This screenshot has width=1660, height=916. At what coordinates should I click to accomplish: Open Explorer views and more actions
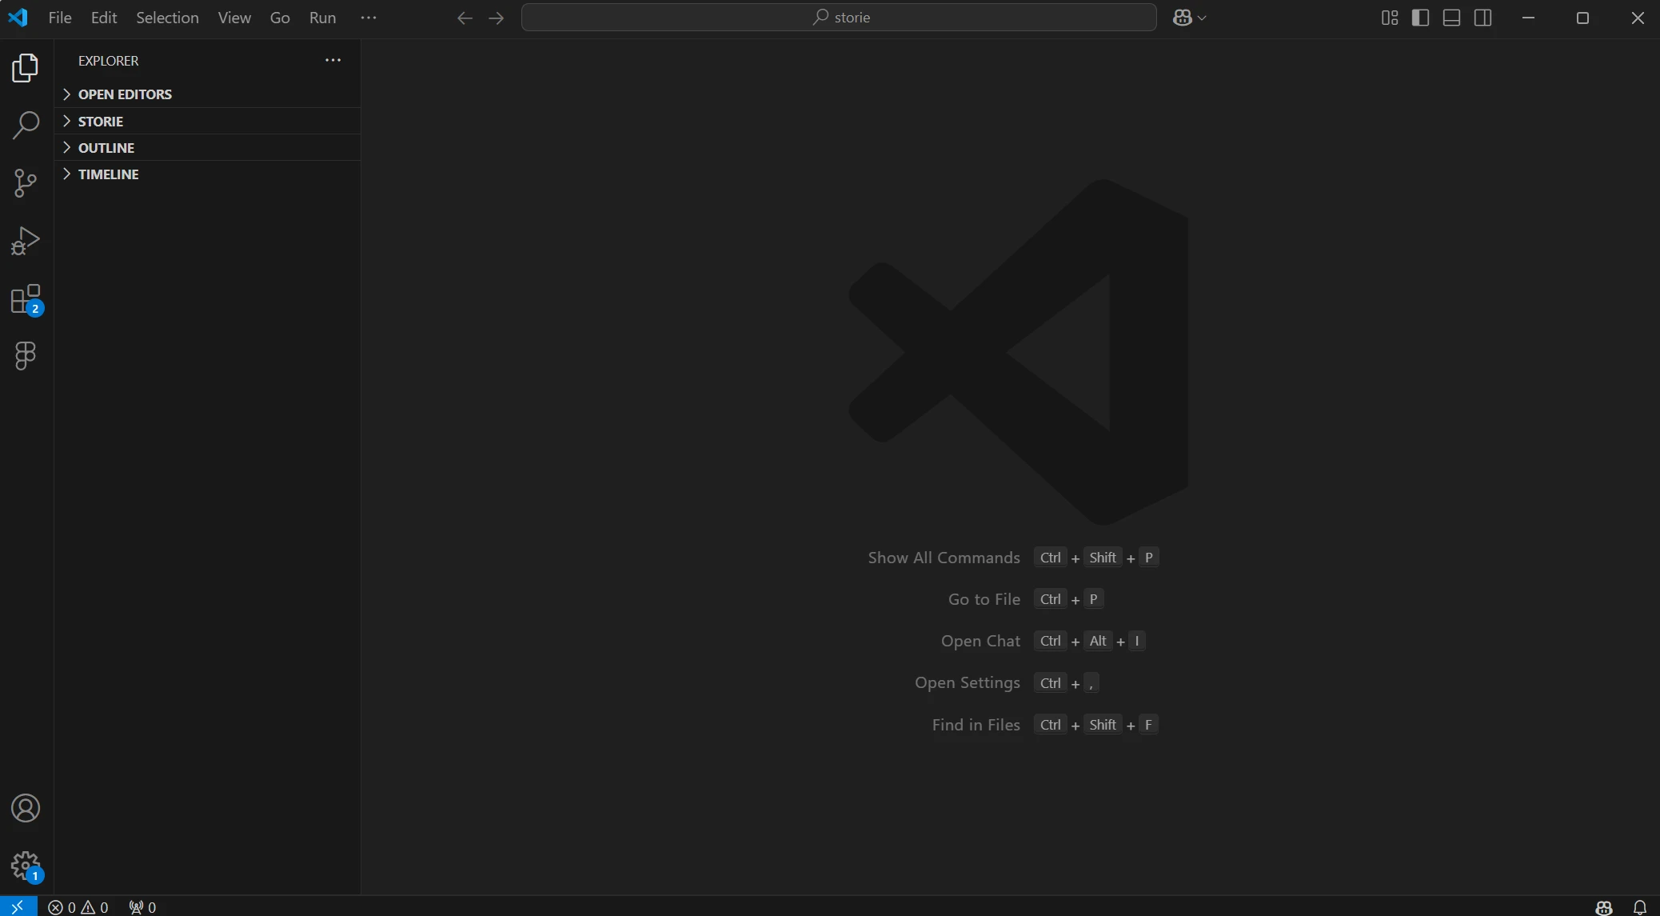pos(333,60)
